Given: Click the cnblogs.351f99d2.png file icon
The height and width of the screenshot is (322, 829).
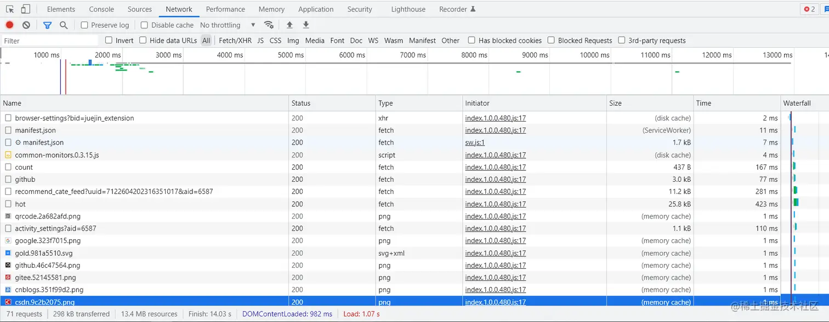Looking at the screenshot, I should pyautogui.click(x=8, y=290).
